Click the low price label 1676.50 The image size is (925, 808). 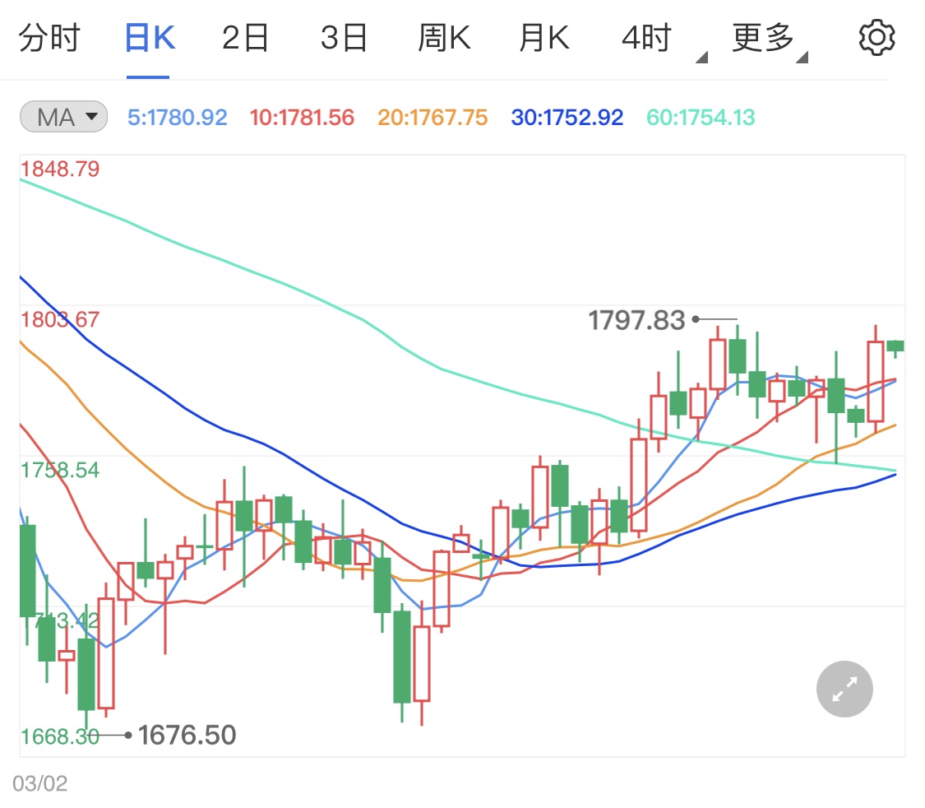tap(187, 736)
